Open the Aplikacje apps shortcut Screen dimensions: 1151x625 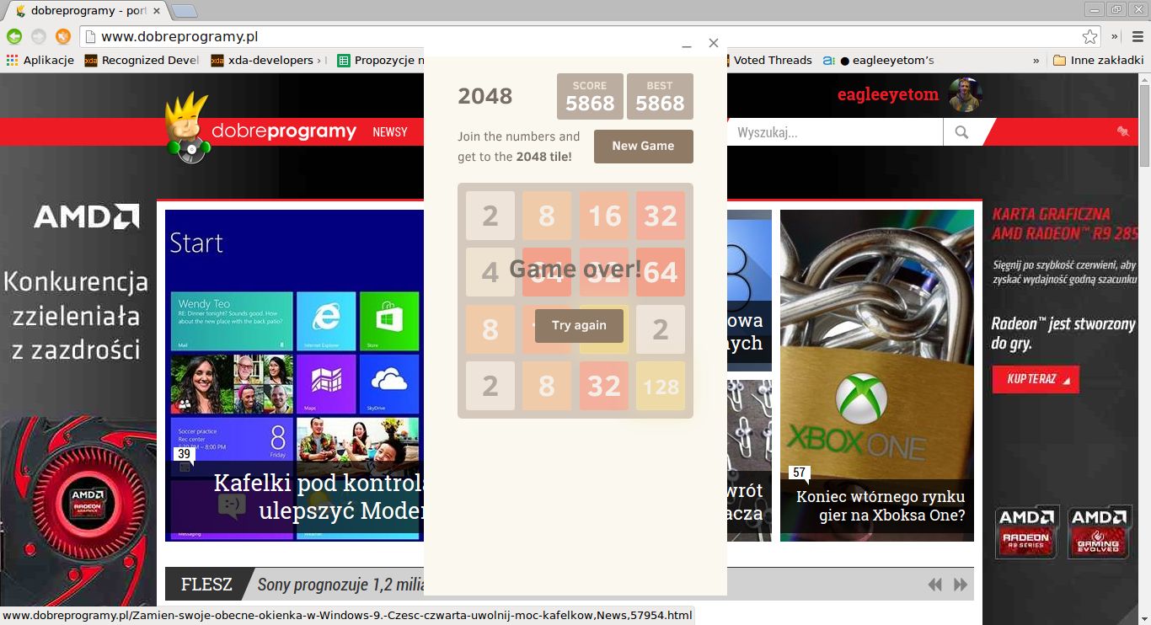[x=40, y=60]
